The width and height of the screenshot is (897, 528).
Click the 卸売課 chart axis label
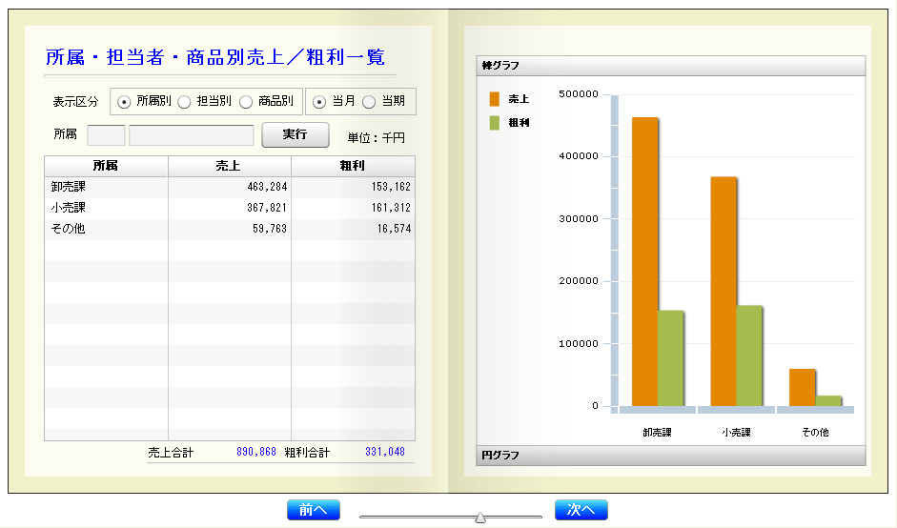(658, 433)
